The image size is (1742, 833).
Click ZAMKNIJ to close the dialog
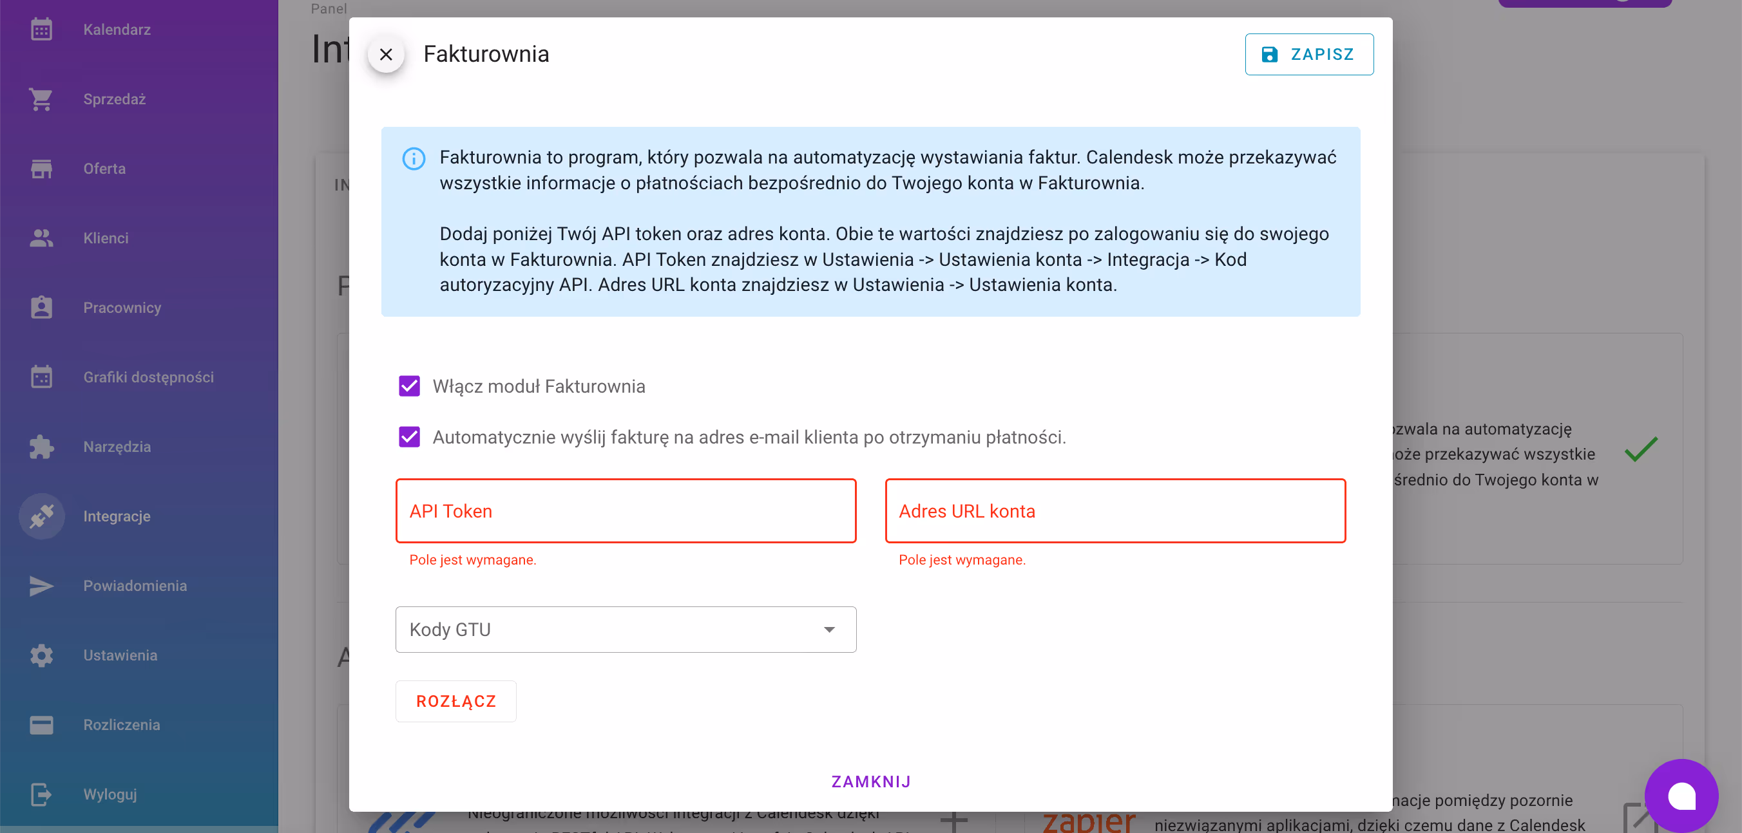pyautogui.click(x=870, y=781)
